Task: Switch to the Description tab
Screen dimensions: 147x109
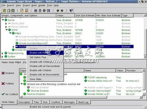Action: pos(24,102)
